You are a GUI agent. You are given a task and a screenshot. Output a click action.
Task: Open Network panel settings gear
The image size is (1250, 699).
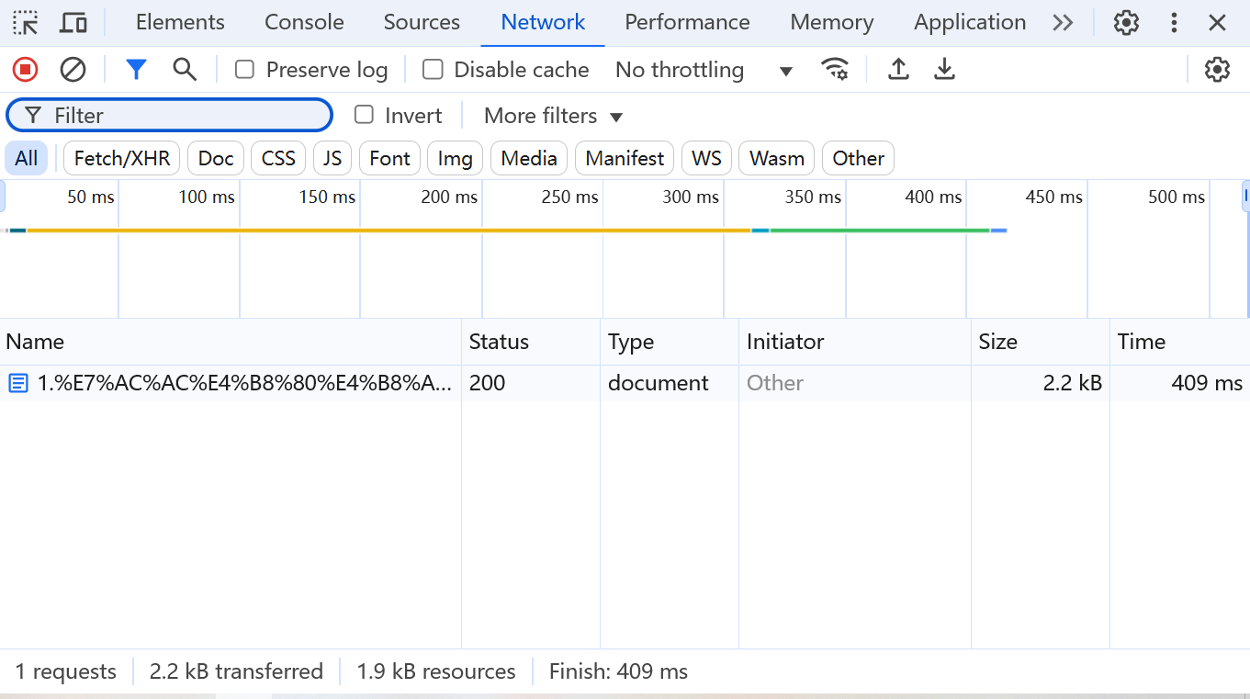[1216, 69]
